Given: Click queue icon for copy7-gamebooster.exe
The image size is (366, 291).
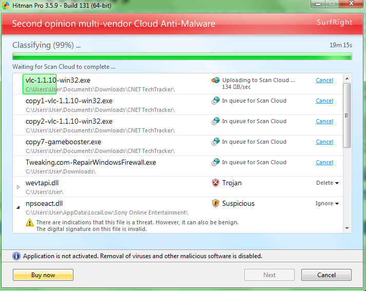Looking at the screenshot, I should pos(216,142).
